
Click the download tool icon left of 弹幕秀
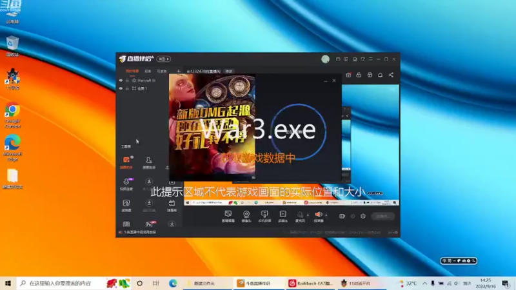coord(149,204)
